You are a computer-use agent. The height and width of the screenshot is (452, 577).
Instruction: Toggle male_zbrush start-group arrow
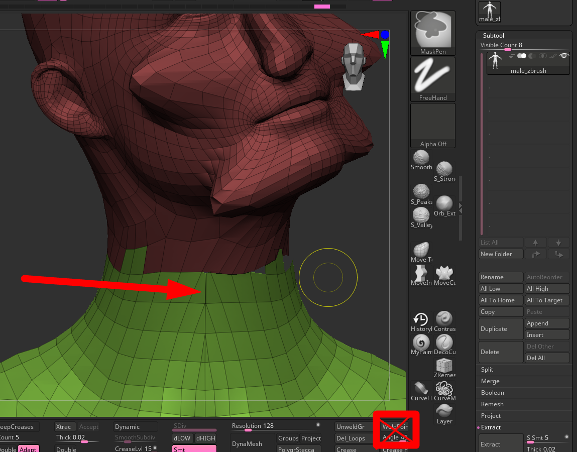[x=511, y=56]
